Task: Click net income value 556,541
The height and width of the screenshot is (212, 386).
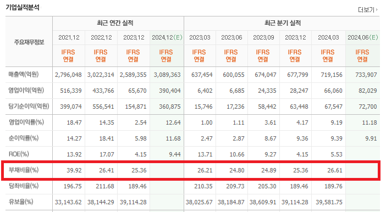Action: pyautogui.click(x=103, y=107)
